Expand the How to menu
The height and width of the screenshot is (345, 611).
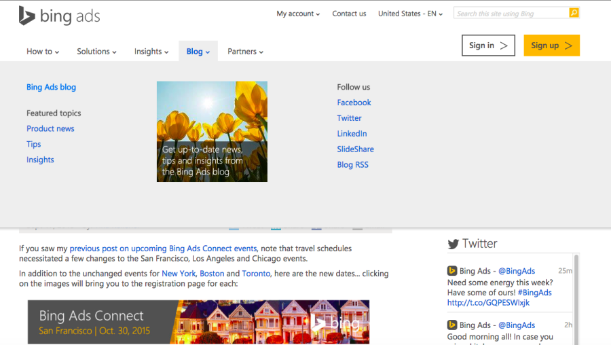point(43,52)
